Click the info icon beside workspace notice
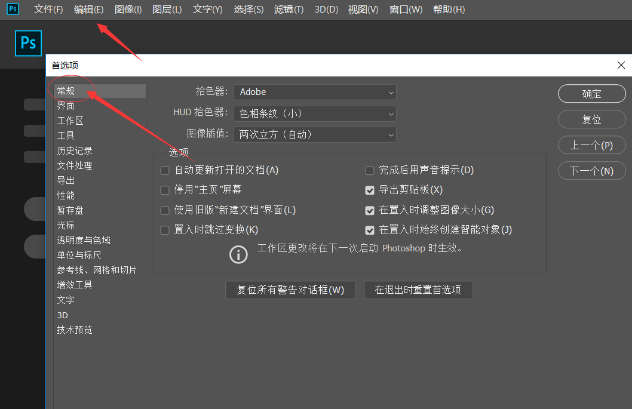 (x=238, y=255)
